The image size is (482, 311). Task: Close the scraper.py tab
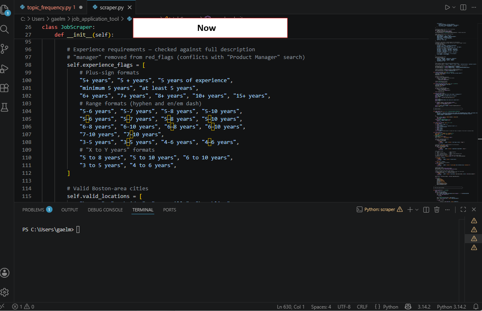click(x=130, y=7)
